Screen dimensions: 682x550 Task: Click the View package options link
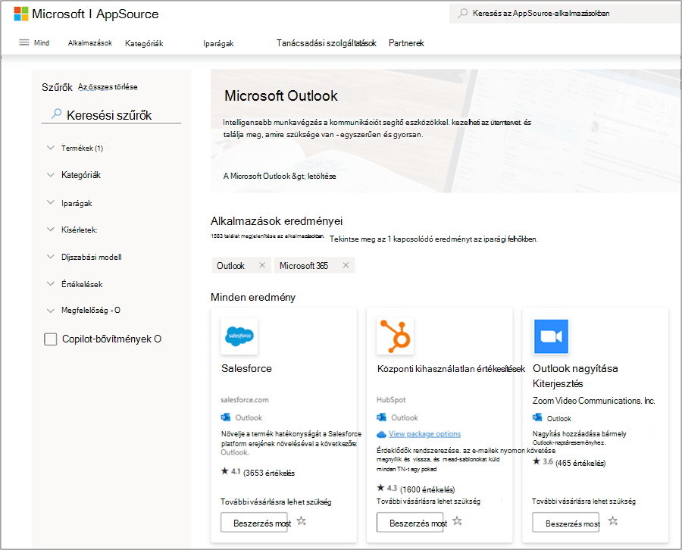pyautogui.click(x=424, y=434)
